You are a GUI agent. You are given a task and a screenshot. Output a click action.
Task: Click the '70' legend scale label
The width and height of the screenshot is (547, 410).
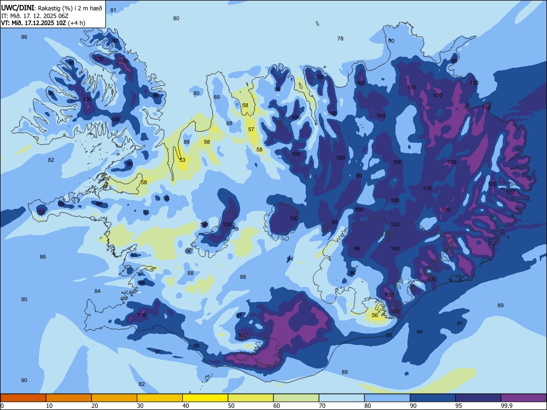tap(322, 406)
